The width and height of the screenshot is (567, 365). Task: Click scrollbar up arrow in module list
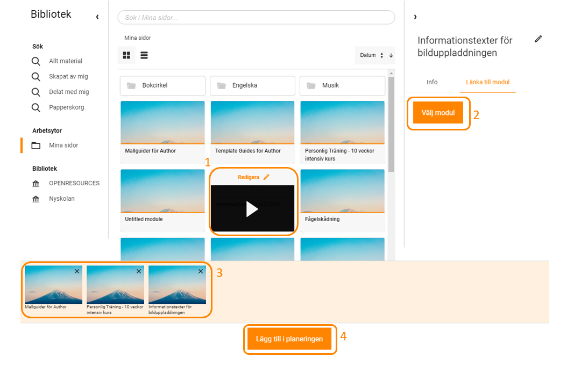point(391,73)
